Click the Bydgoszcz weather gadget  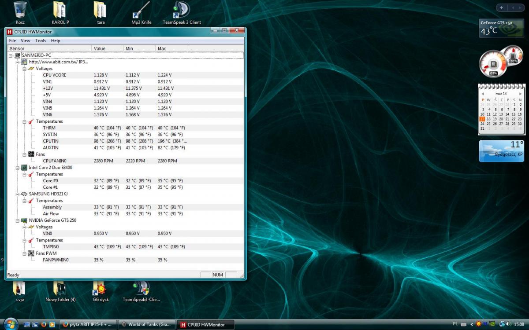(x=501, y=151)
